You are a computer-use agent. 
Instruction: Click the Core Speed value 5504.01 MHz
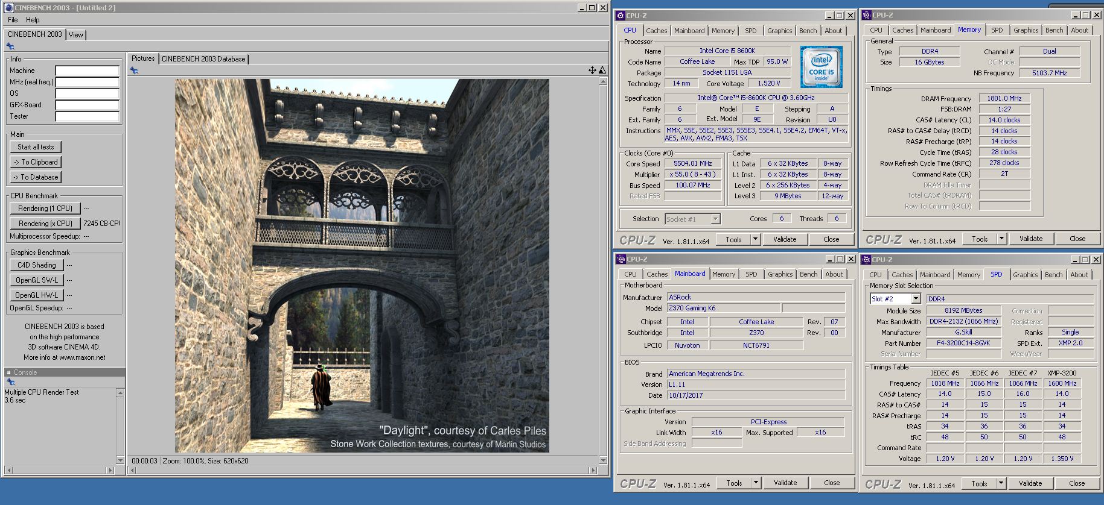(x=693, y=163)
